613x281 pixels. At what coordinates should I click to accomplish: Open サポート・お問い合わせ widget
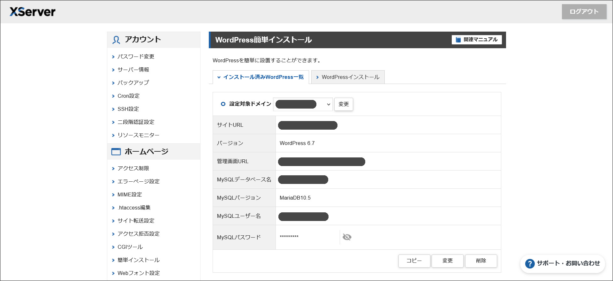tap(563, 264)
